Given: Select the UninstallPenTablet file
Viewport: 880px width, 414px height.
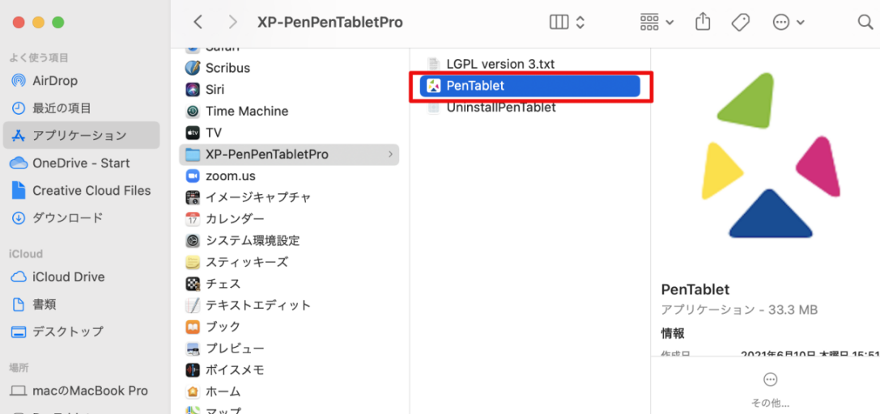Looking at the screenshot, I should coord(530,107).
